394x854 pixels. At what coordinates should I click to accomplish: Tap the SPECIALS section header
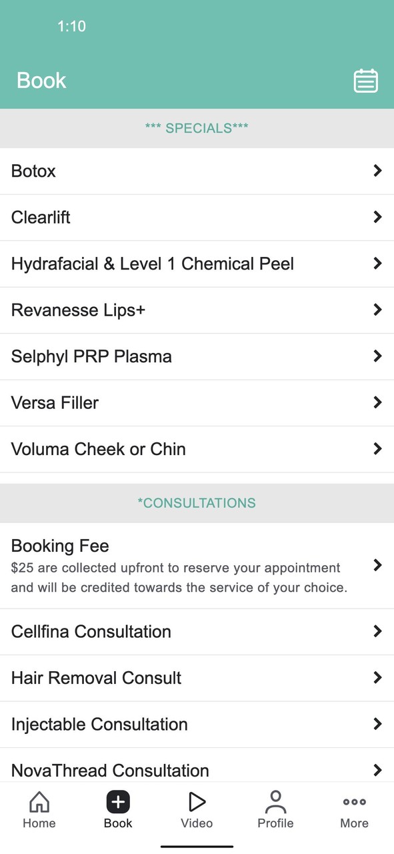click(197, 128)
